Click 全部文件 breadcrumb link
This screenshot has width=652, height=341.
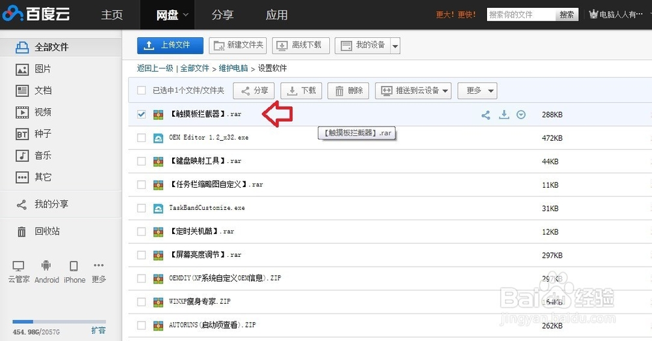coord(194,68)
